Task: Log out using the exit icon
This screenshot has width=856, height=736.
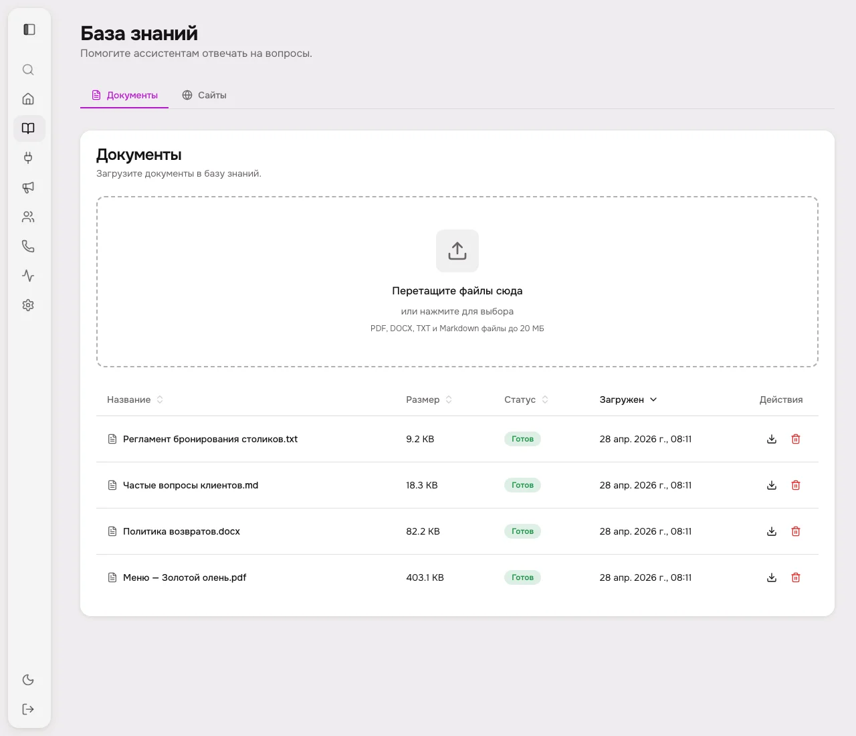Action: tap(28, 709)
